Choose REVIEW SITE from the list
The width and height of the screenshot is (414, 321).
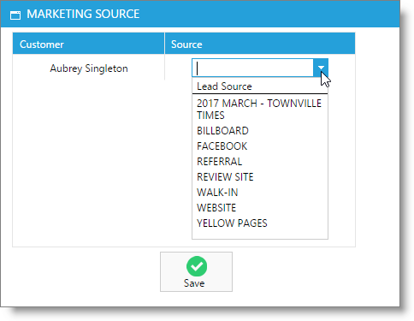pos(259,177)
